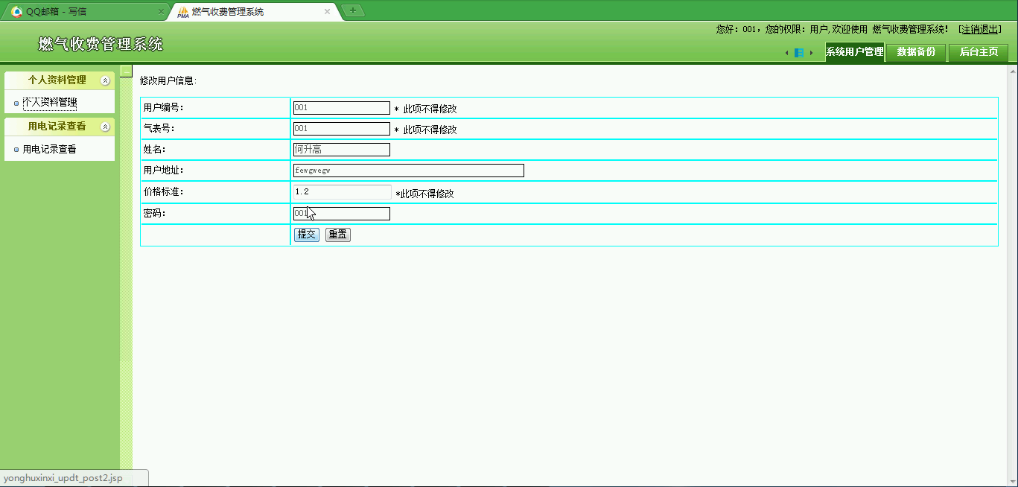Open a new browser tab with plus button

click(353, 10)
